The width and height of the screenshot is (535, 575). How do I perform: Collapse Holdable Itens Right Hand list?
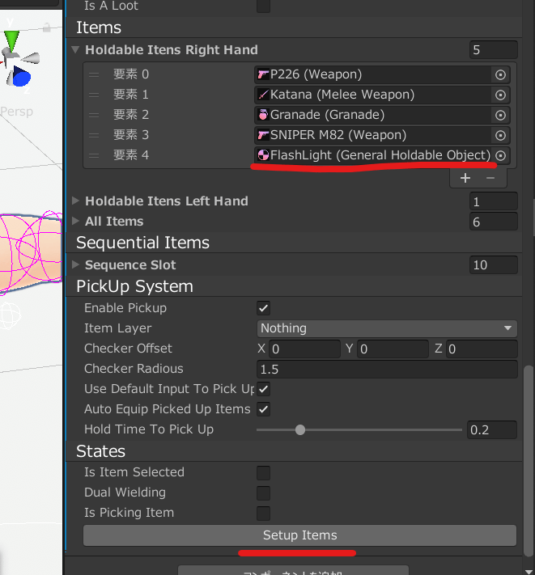coord(76,50)
